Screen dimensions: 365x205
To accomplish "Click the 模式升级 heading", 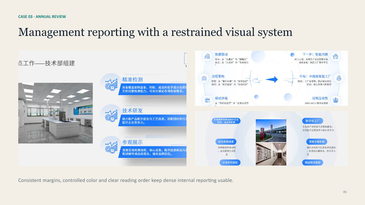I will point(221,98).
